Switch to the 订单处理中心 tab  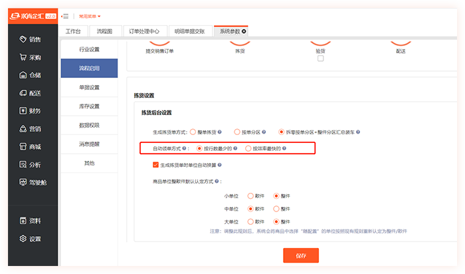click(x=144, y=31)
